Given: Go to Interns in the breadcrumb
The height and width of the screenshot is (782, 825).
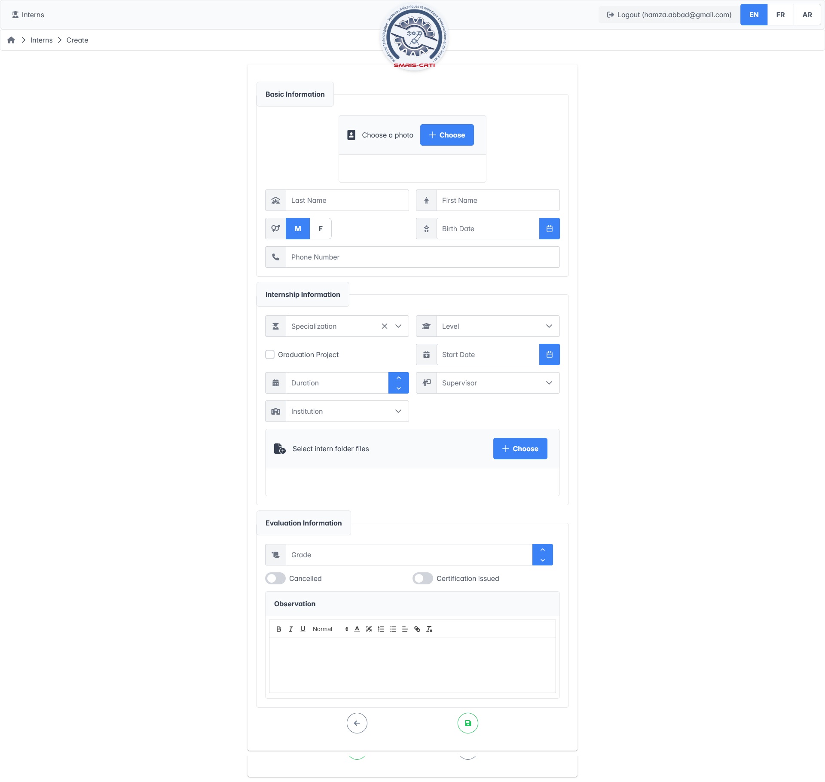Looking at the screenshot, I should (41, 40).
